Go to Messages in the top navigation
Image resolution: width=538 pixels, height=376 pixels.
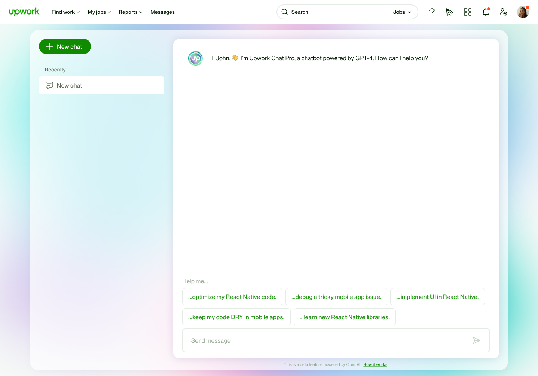pos(163,12)
